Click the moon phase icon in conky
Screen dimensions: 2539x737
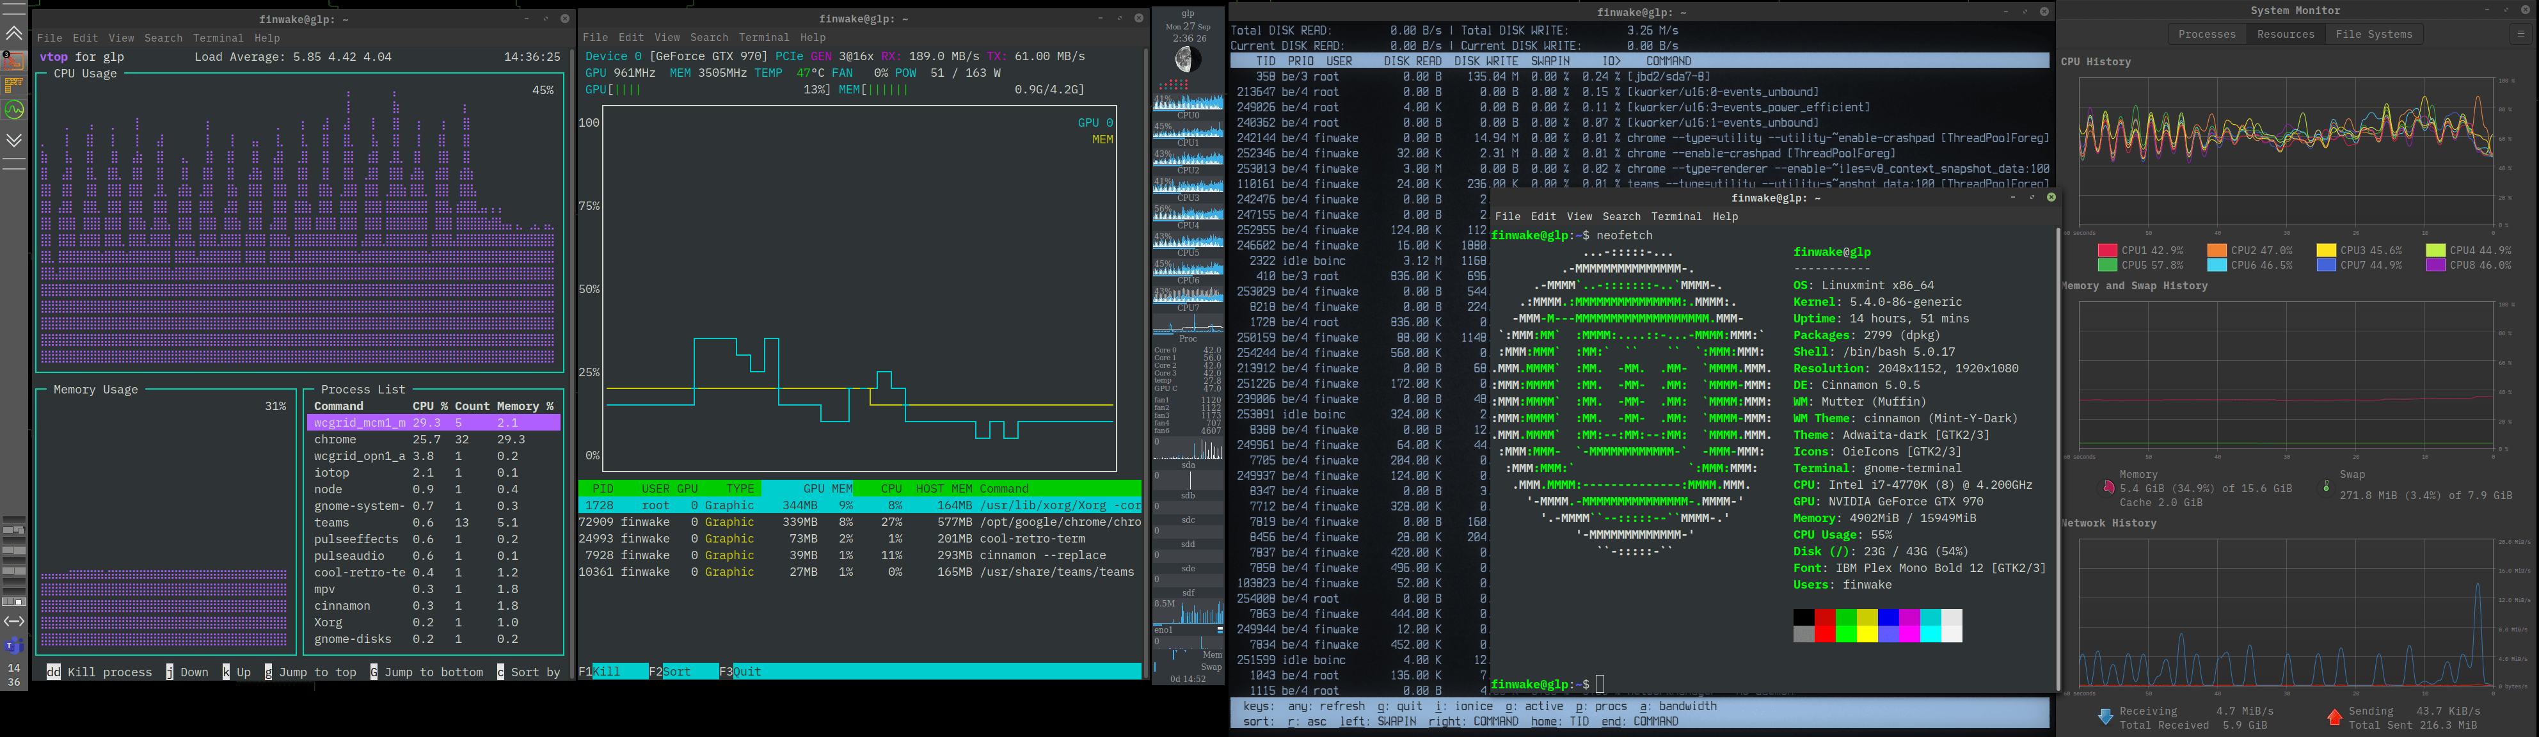click(x=1188, y=60)
